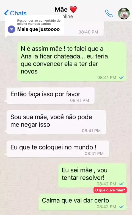Select the 'Calma que vai dar certo' message
This screenshot has height=215, width=132.
(82, 202)
